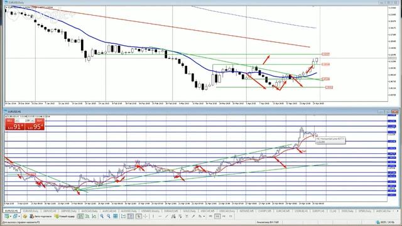Switch to the EURUSD,Daily chart tab

tap(31, 211)
